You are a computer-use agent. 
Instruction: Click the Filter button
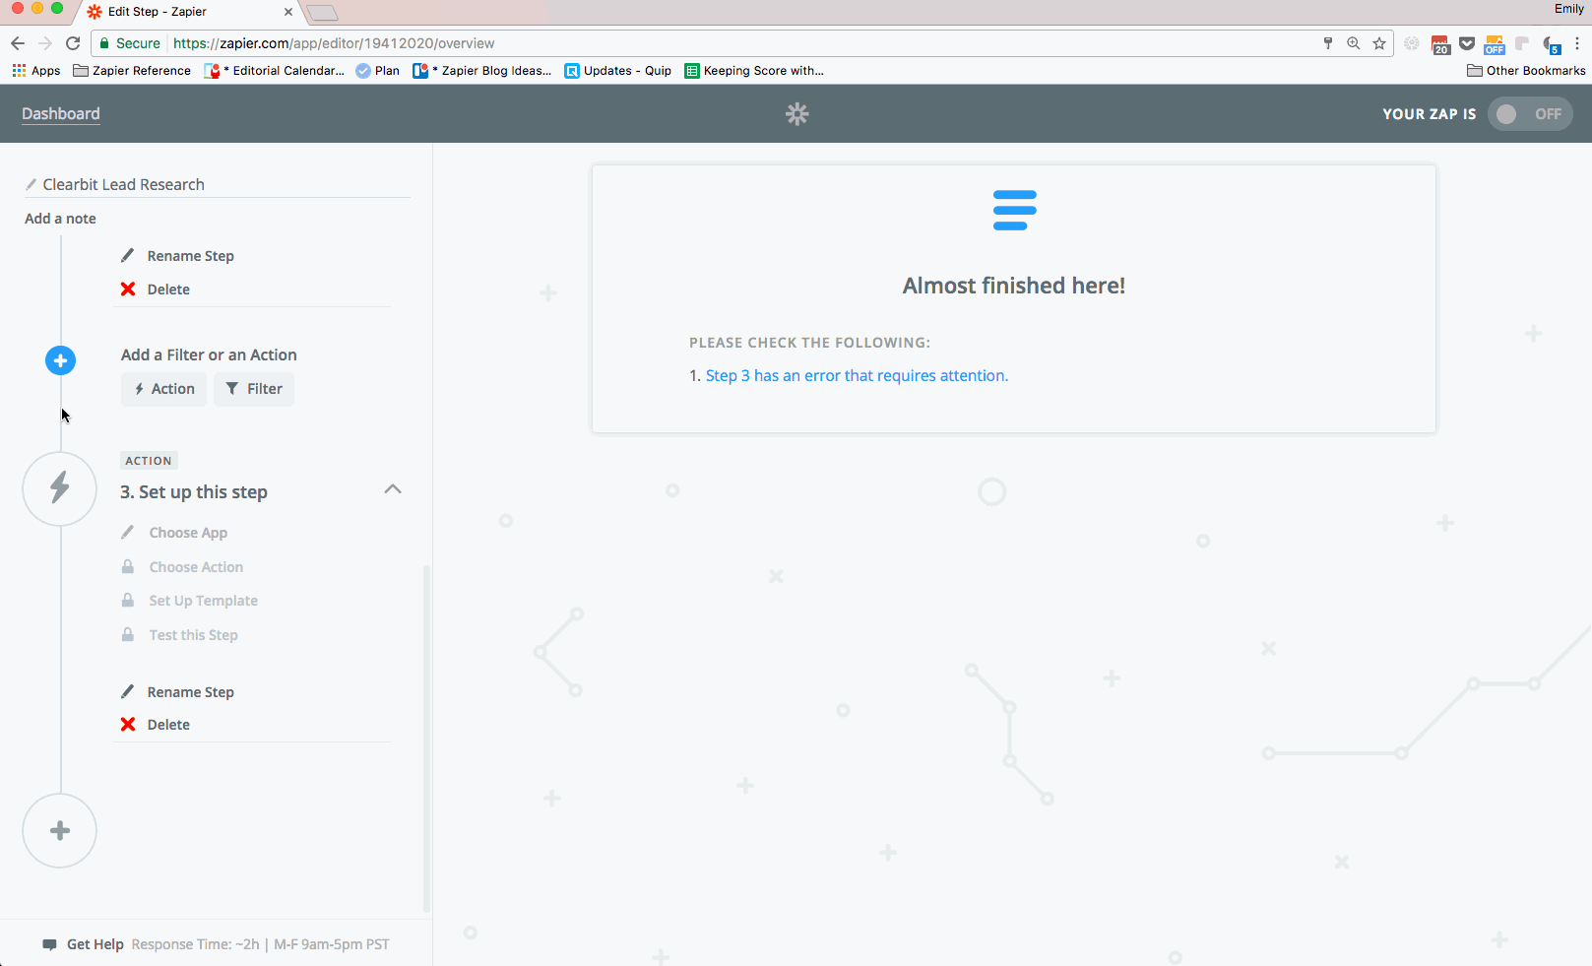click(254, 389)
